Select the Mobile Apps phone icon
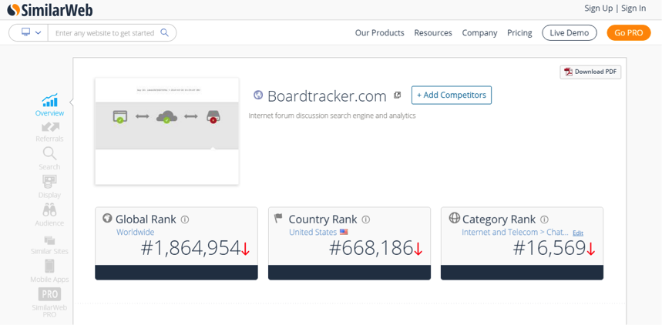This screenshot has width=662, height=325. [50, 266]
